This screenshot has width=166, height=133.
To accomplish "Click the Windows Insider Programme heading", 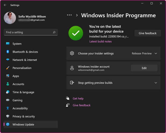I will pyautogui.click(x=118, y=15).
